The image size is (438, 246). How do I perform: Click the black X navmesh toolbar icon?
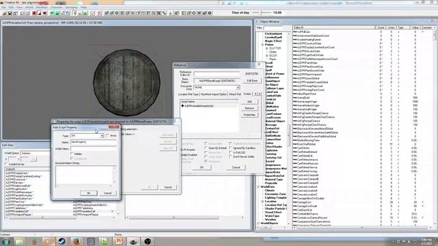click(159, 13)
